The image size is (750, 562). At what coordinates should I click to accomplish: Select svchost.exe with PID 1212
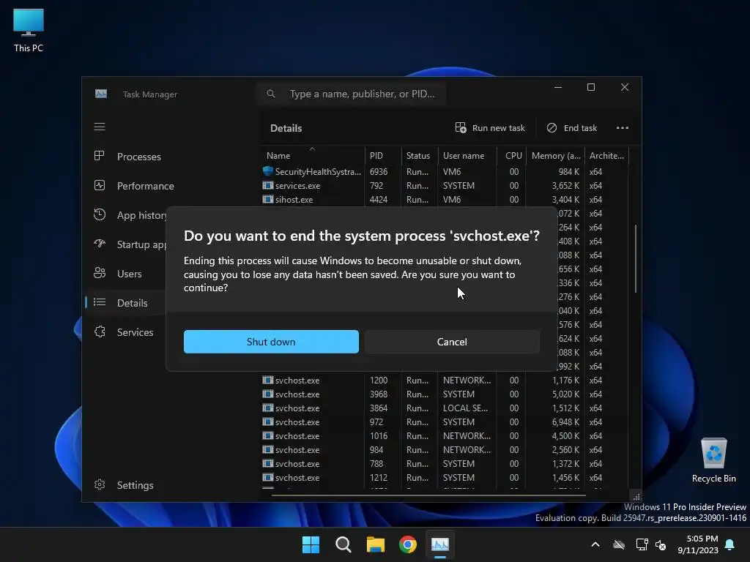445,477
